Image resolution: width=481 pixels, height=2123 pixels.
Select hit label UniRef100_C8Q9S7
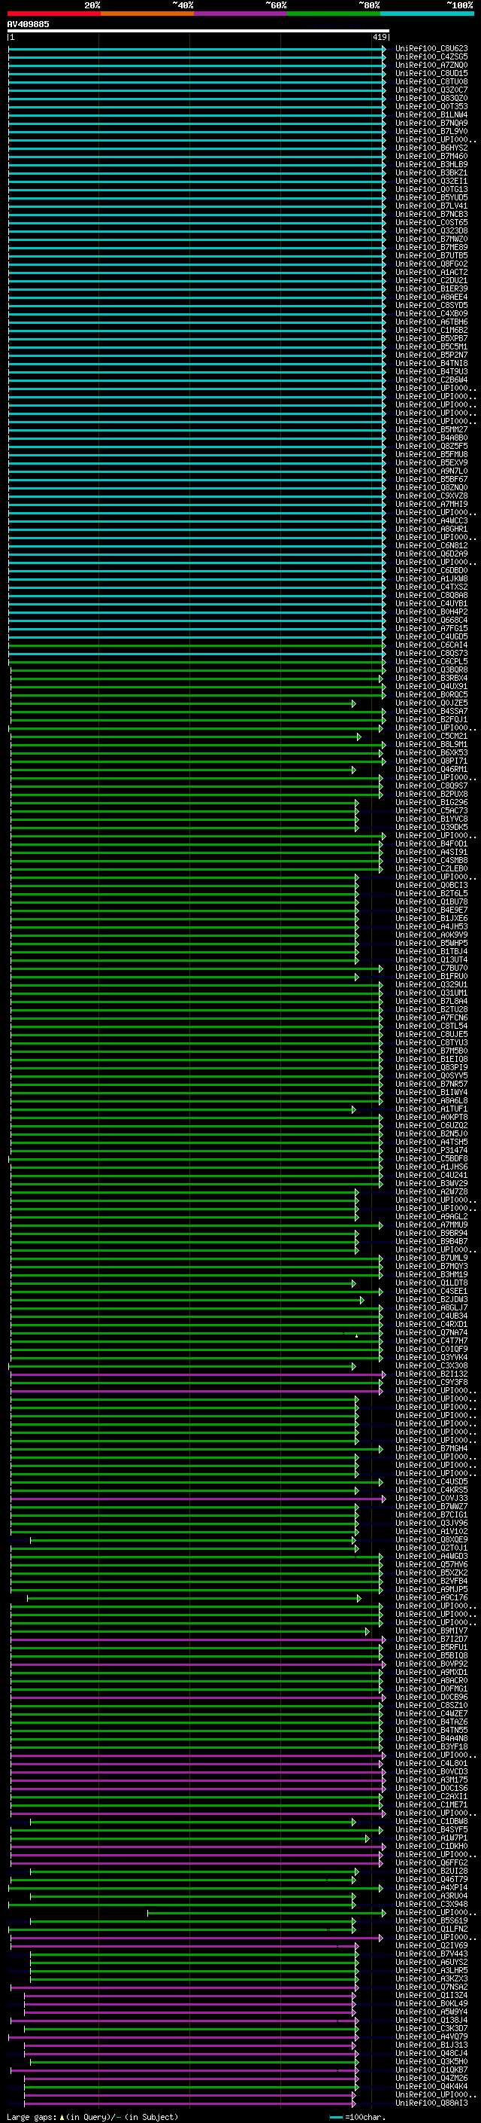pyautogui.click(x=431, y=785)
